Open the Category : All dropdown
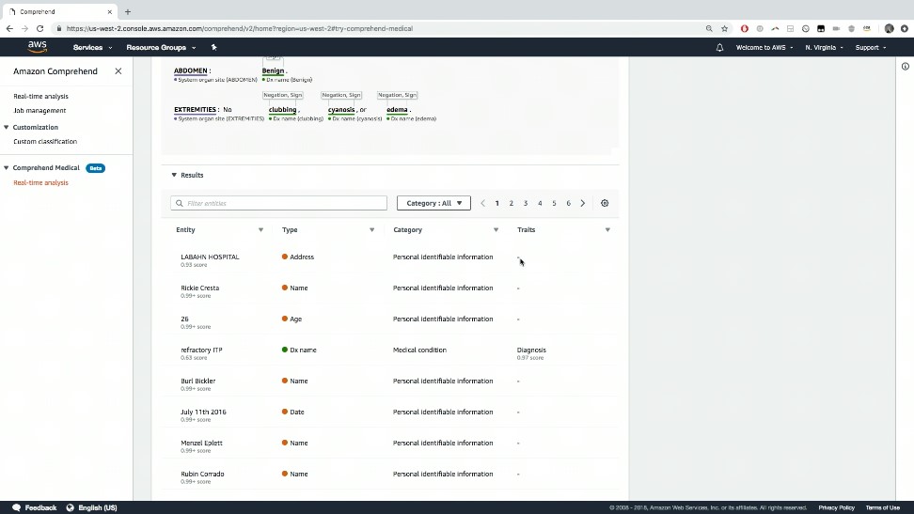The height and width of the screenshot is (514, 914). [x=433, y=203]
